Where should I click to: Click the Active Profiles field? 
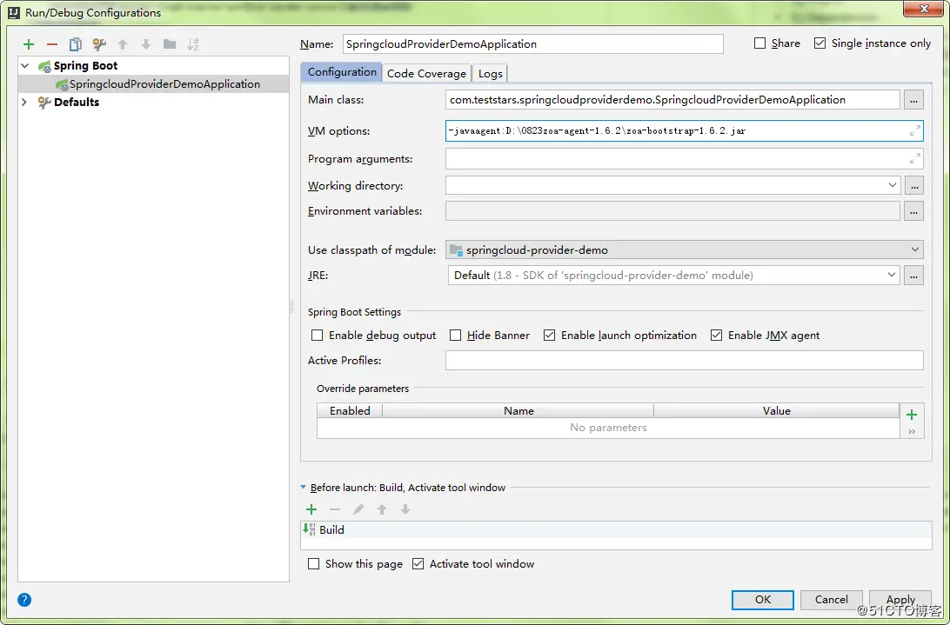coord(685,361)
